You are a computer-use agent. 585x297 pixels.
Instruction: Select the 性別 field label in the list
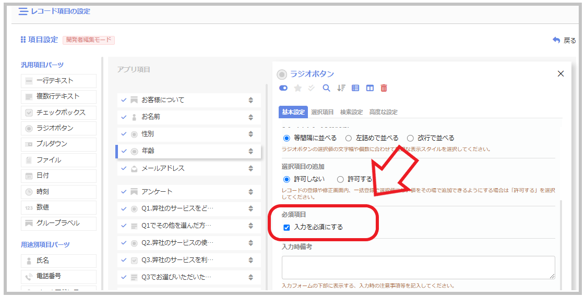148,134
